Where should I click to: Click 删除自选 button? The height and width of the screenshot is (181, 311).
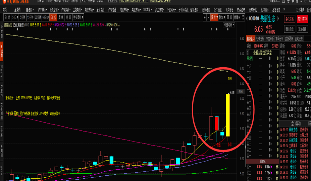[x=290, y=29]
